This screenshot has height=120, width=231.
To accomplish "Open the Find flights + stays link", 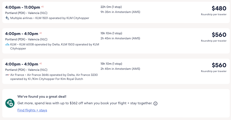I will point(32,110).
